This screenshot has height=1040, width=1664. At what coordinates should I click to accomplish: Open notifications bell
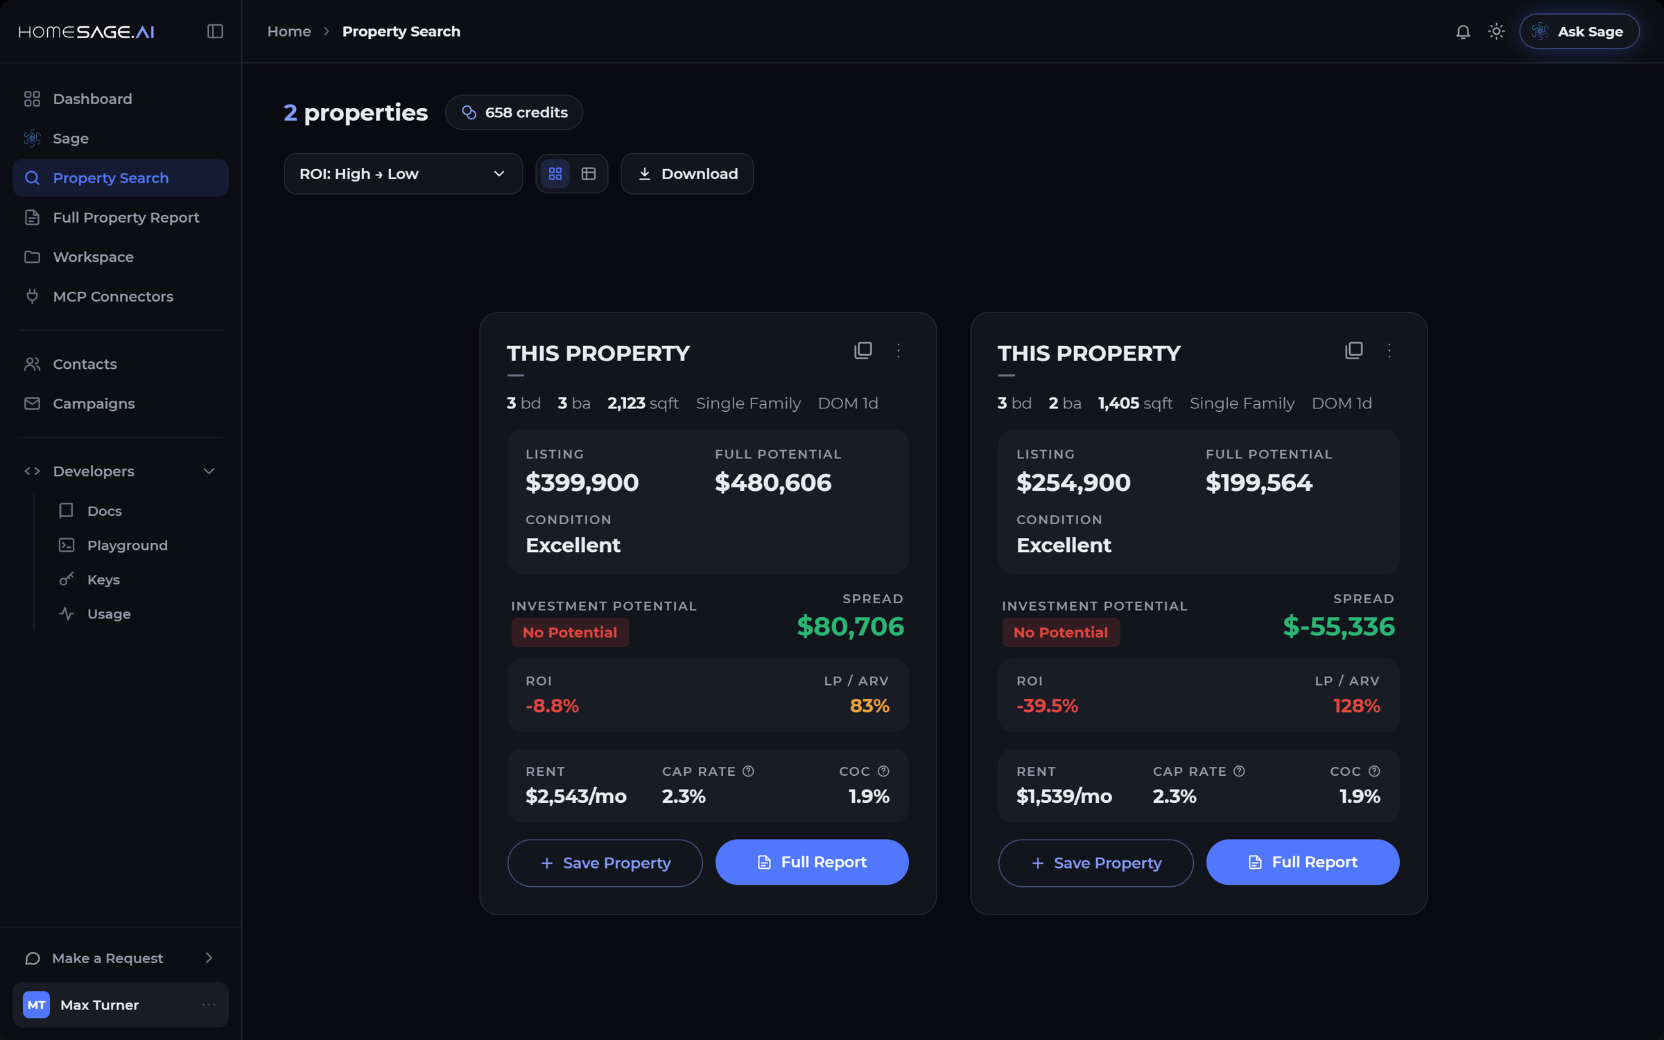point(1463,31)
